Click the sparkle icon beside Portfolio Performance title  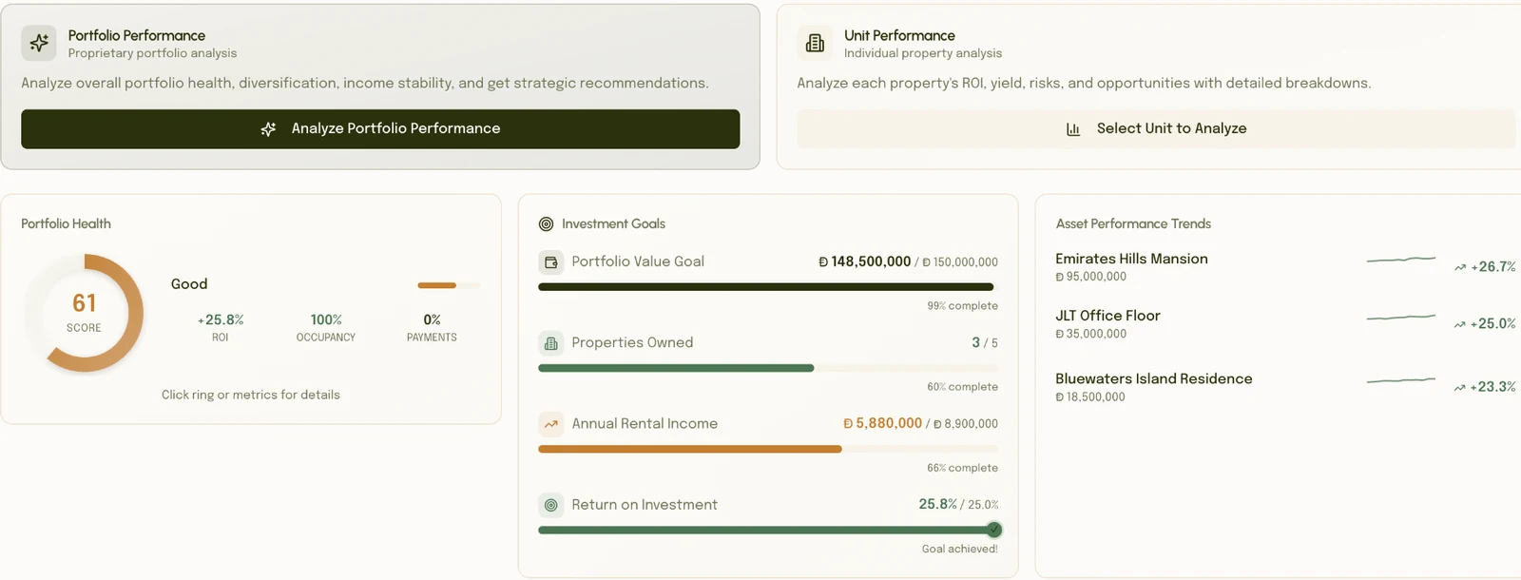[39, 43]
